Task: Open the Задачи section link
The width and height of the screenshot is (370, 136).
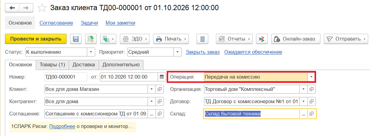Action: (89, 23)
